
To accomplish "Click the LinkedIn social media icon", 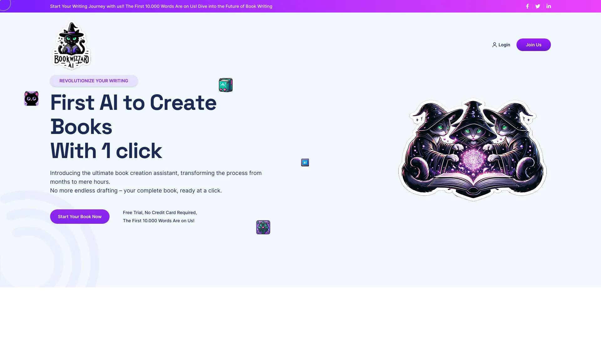I will [x=549, y=6].
